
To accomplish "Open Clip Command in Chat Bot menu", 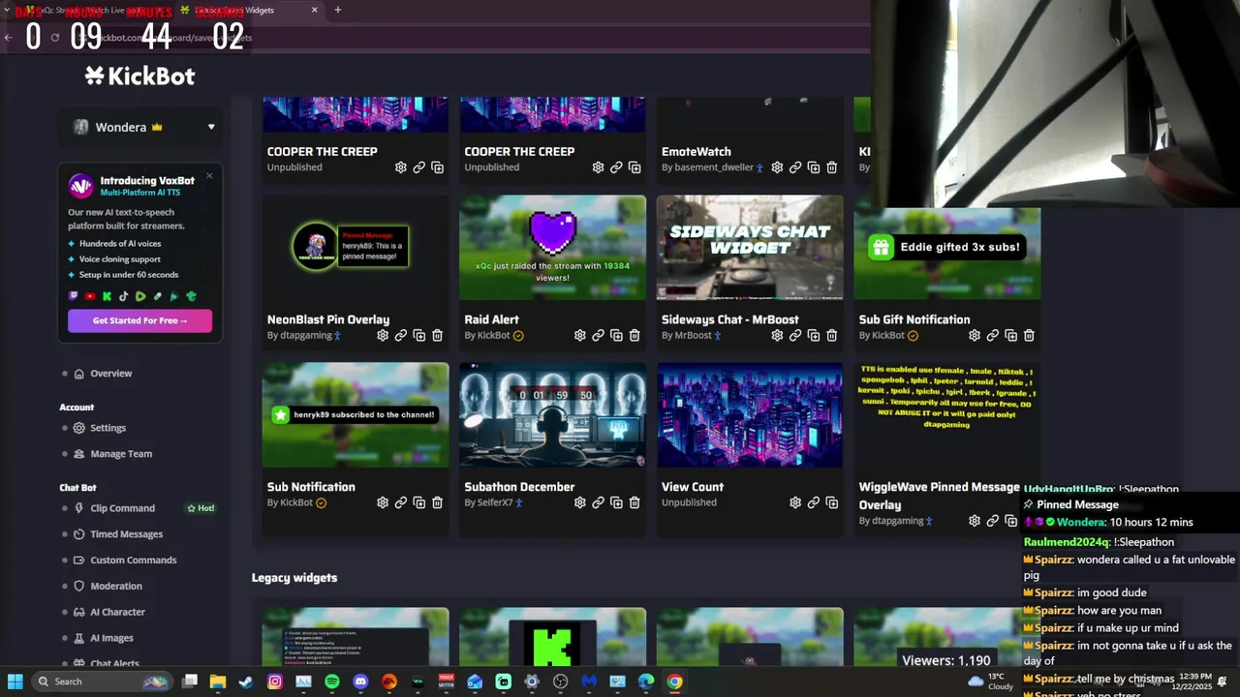I will [122, 508].
